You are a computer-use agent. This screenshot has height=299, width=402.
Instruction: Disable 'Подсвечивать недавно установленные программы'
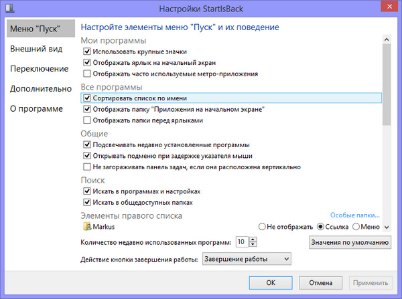coord(86,144)
